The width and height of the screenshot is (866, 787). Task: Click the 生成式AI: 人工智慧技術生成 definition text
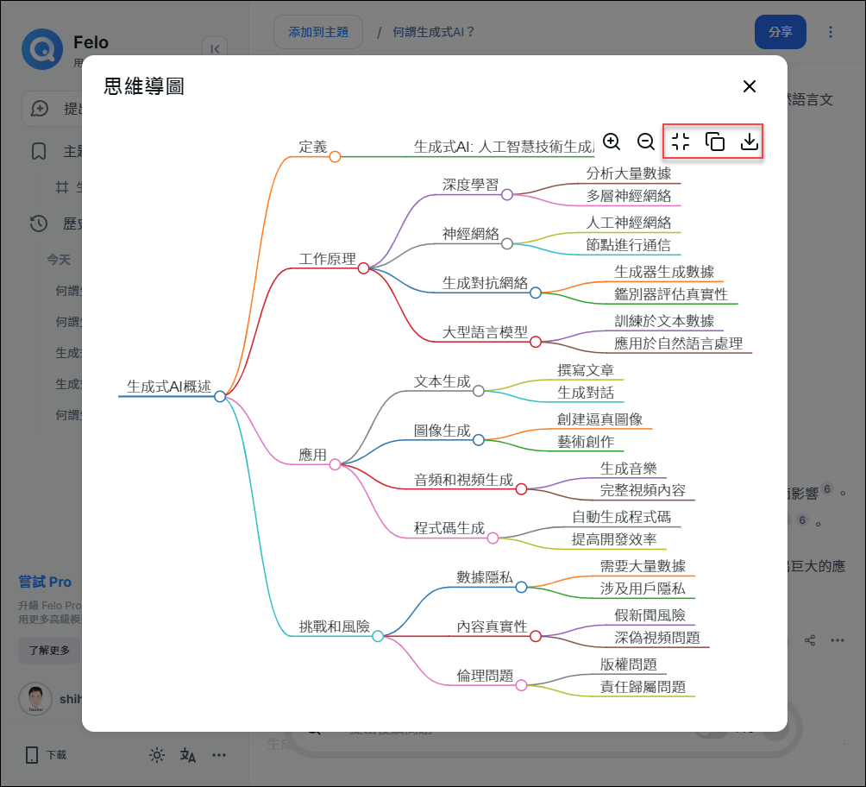click(x=505, y=147)
